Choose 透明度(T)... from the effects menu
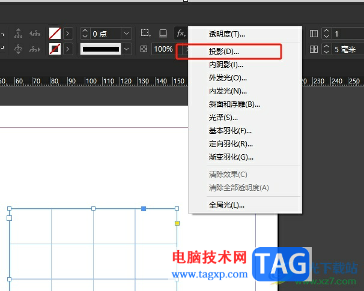Image resolution: width=364 pixels, height=291 pixels. pyautogui.click(x=245, y=34)
